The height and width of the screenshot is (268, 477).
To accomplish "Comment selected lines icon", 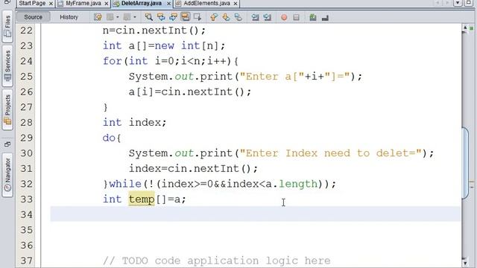I will 313,17.
